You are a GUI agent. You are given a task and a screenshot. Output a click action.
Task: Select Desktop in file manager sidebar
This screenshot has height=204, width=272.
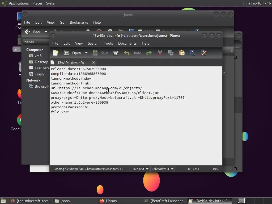[x=39, y=62]
